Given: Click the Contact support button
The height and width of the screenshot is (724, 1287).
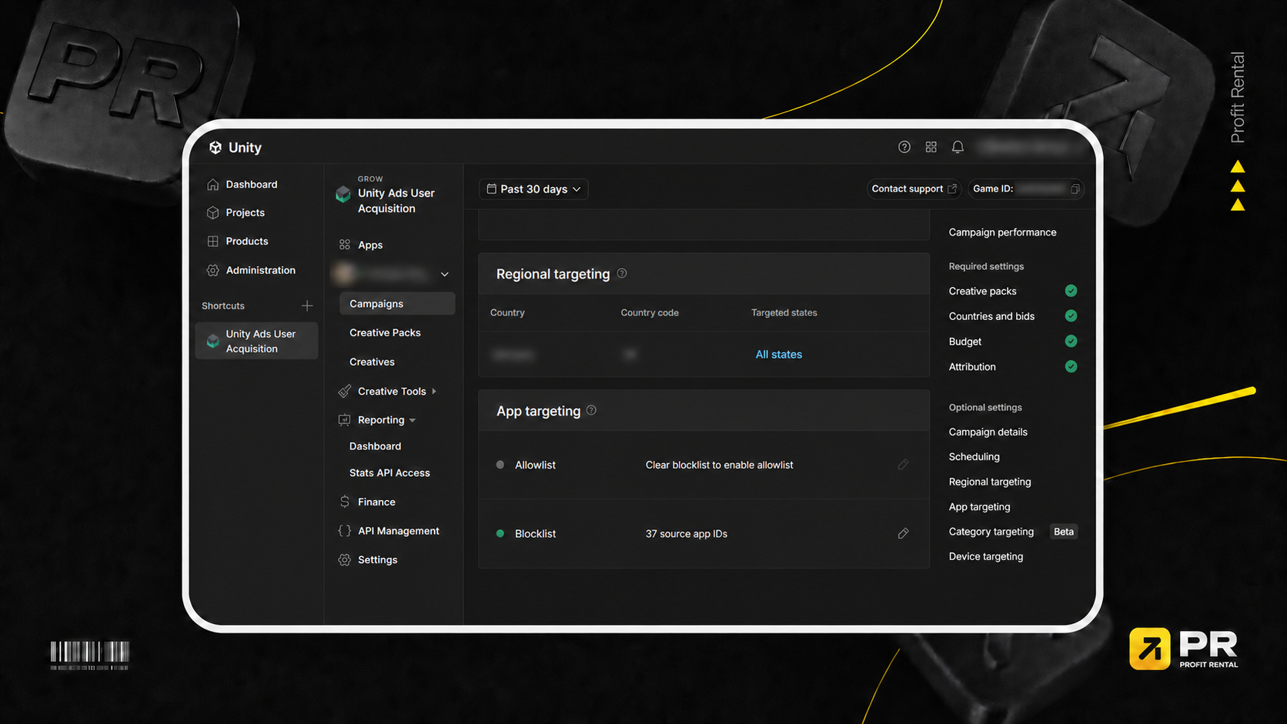Looking at the screenshot, I should [x=914, y=189].
